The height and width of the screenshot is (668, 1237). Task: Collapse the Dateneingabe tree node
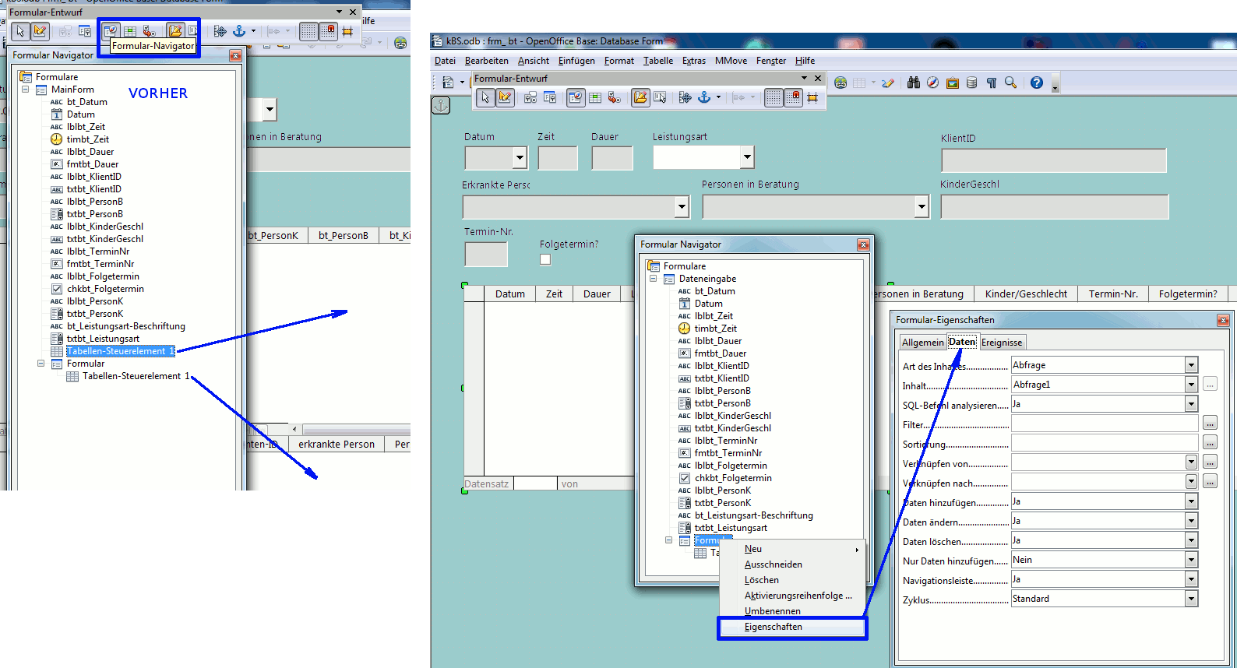[x=654, y=279]
